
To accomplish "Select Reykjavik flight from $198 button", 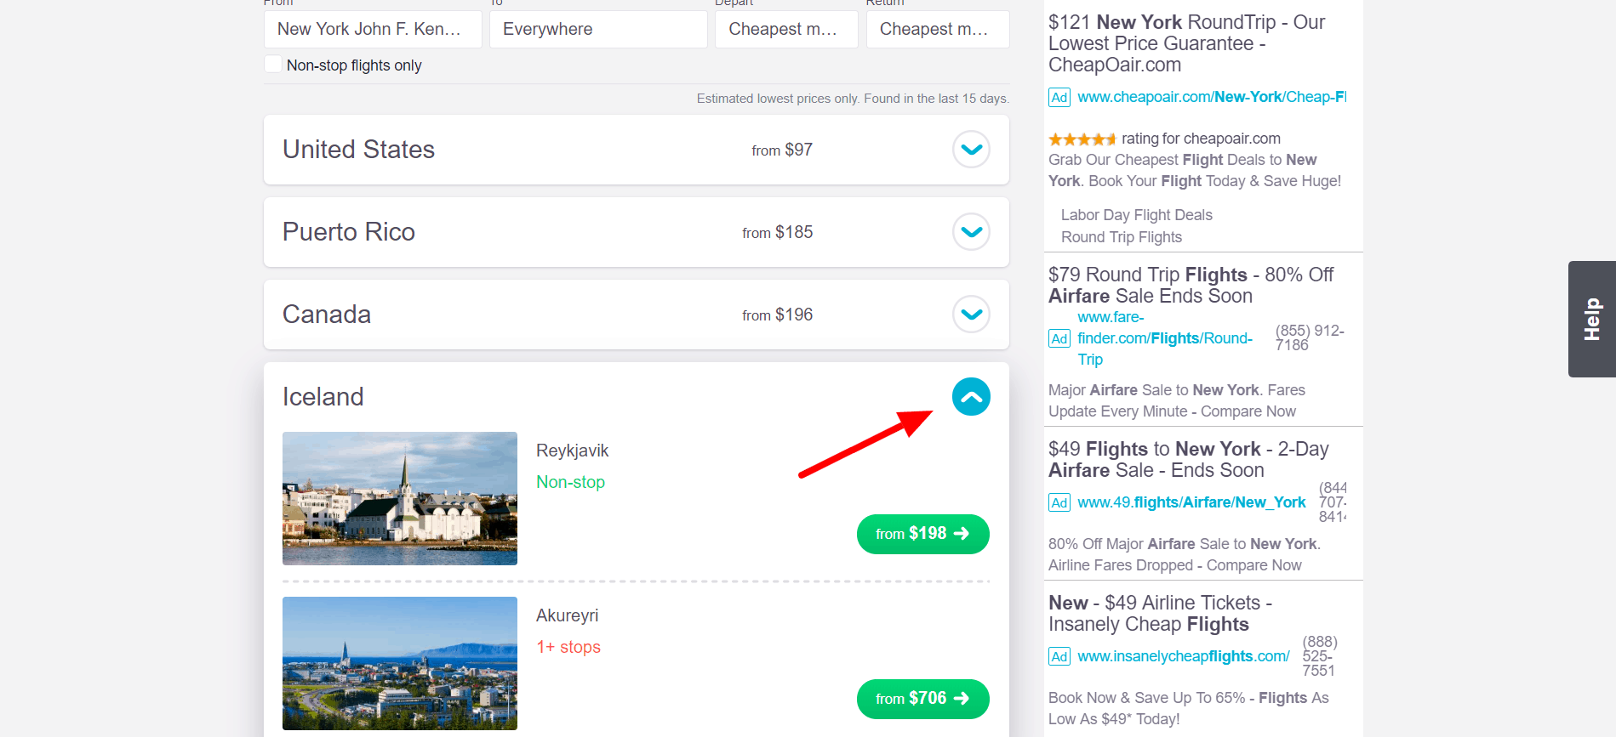I will click(x=922, y=534).
